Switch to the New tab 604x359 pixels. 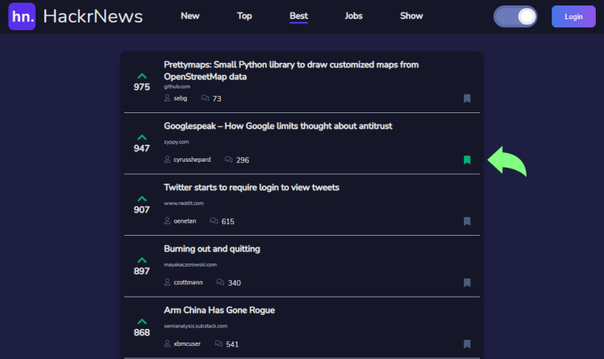pyautogui.click(x=190, y=16)
